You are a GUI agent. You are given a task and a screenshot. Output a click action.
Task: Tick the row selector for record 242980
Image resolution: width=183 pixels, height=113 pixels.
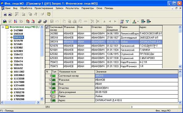point(47,34)
